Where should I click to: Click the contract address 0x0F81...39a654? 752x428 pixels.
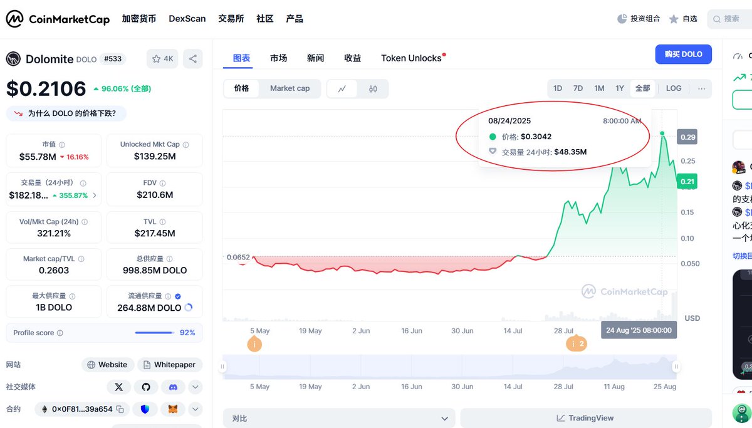[81, 409]
